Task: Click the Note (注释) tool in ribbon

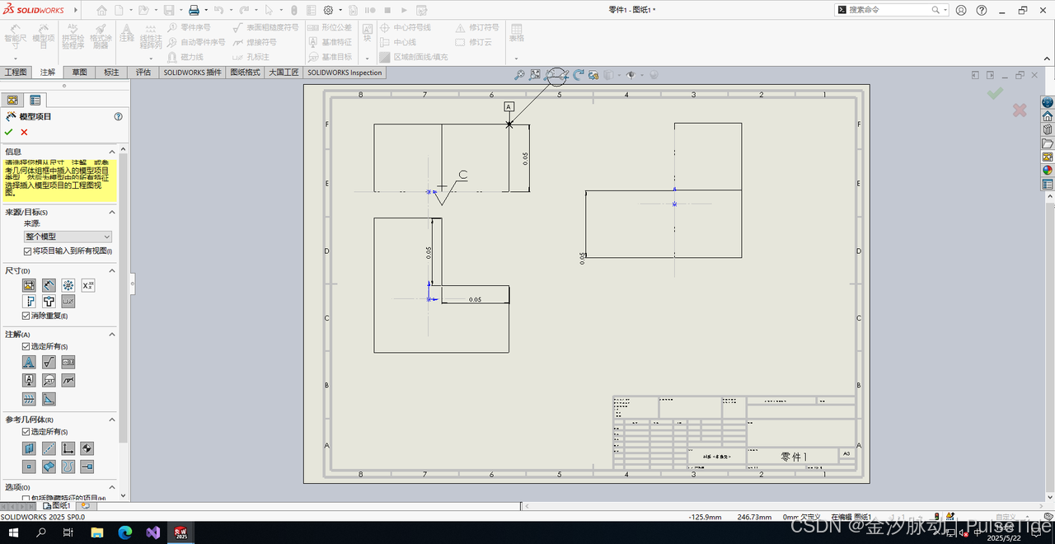Action: point(127,33)
